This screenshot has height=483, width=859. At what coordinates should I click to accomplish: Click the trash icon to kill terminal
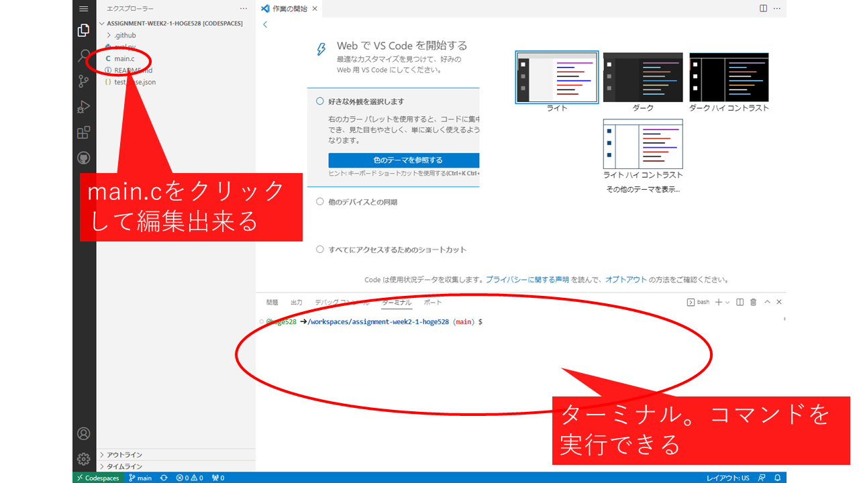(753, 303)
